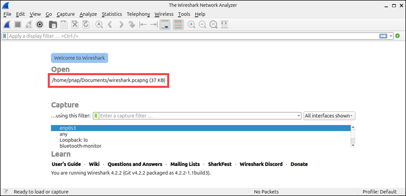Screen dimensions: 406x196
Task: Open the Wiki link
Action: pos(94,164)
